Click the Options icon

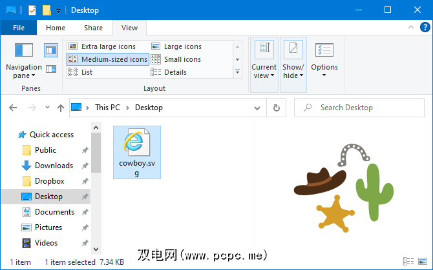(x=324, y=50)
